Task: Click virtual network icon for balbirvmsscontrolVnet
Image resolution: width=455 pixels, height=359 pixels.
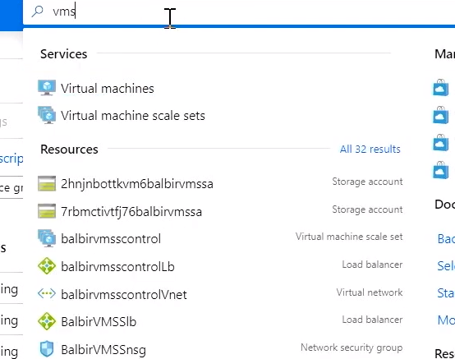Action: click(x=47, y=293)
